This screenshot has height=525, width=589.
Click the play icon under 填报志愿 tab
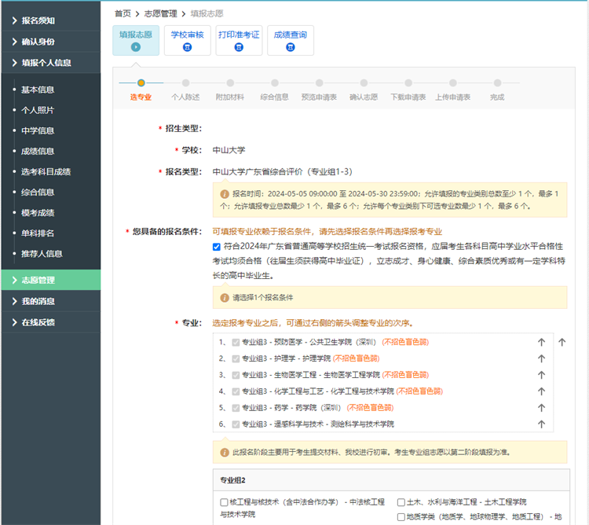point(136,47)
